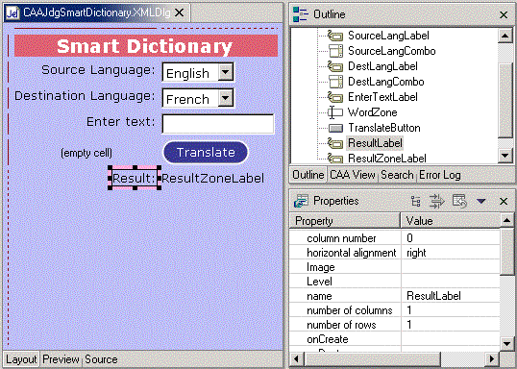Open the Properties view dropdown menu
This screenshot has width=517, height=369.
coord(481,201)
